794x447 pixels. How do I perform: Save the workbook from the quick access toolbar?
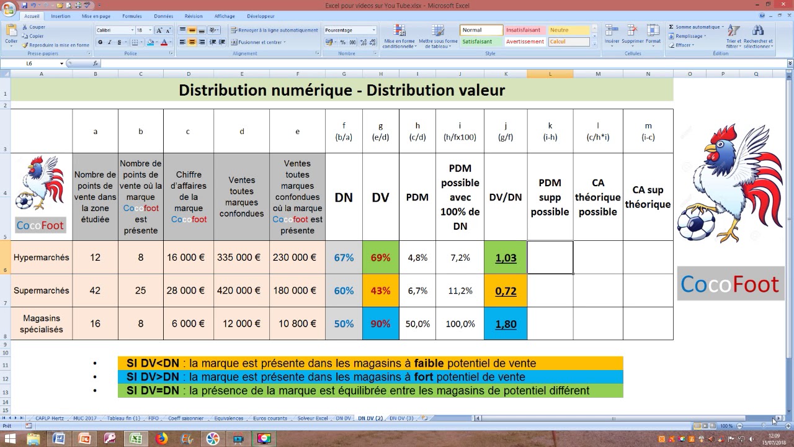[24, 5]
